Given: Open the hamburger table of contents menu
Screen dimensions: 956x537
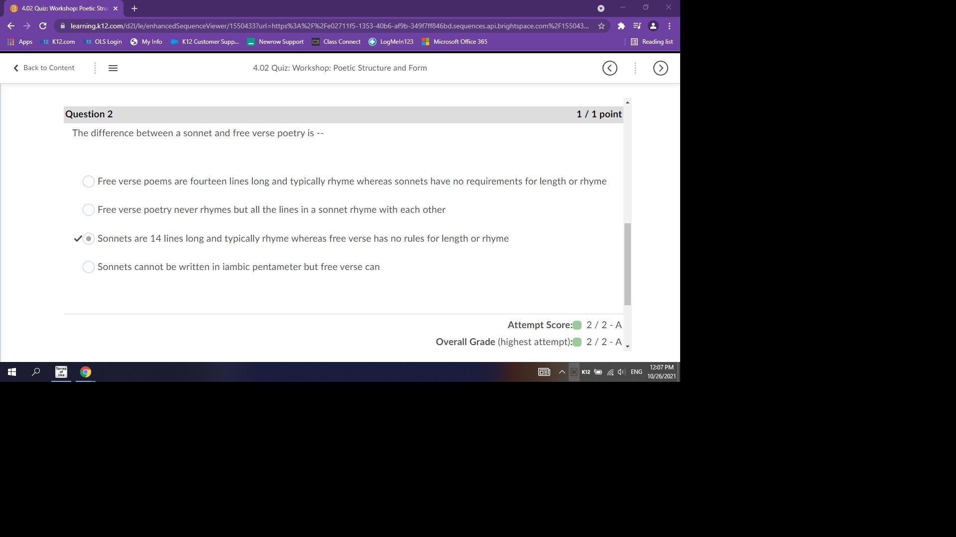Looking at the screenshot, I should point(113,68).
